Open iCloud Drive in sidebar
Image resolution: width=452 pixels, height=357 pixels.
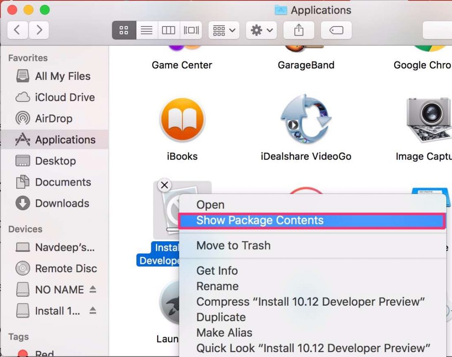54,97
